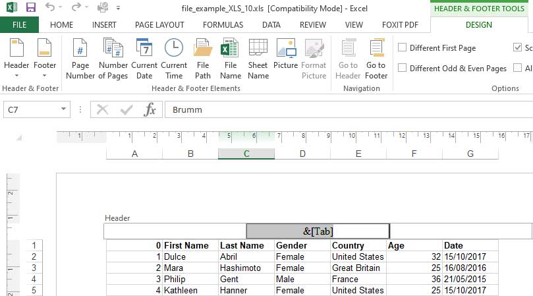533x296 pixels.
Task: Insert Current Date into header
Action: (x=144, y=59)
